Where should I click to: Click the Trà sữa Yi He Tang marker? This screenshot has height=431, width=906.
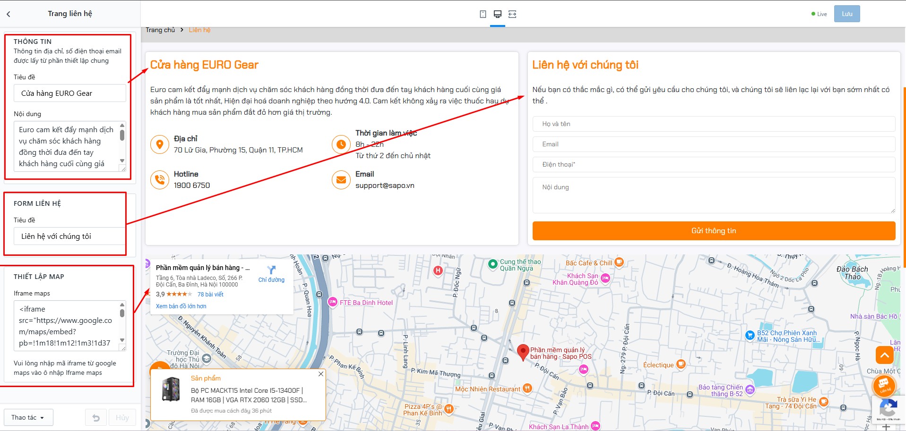[824, 402]
